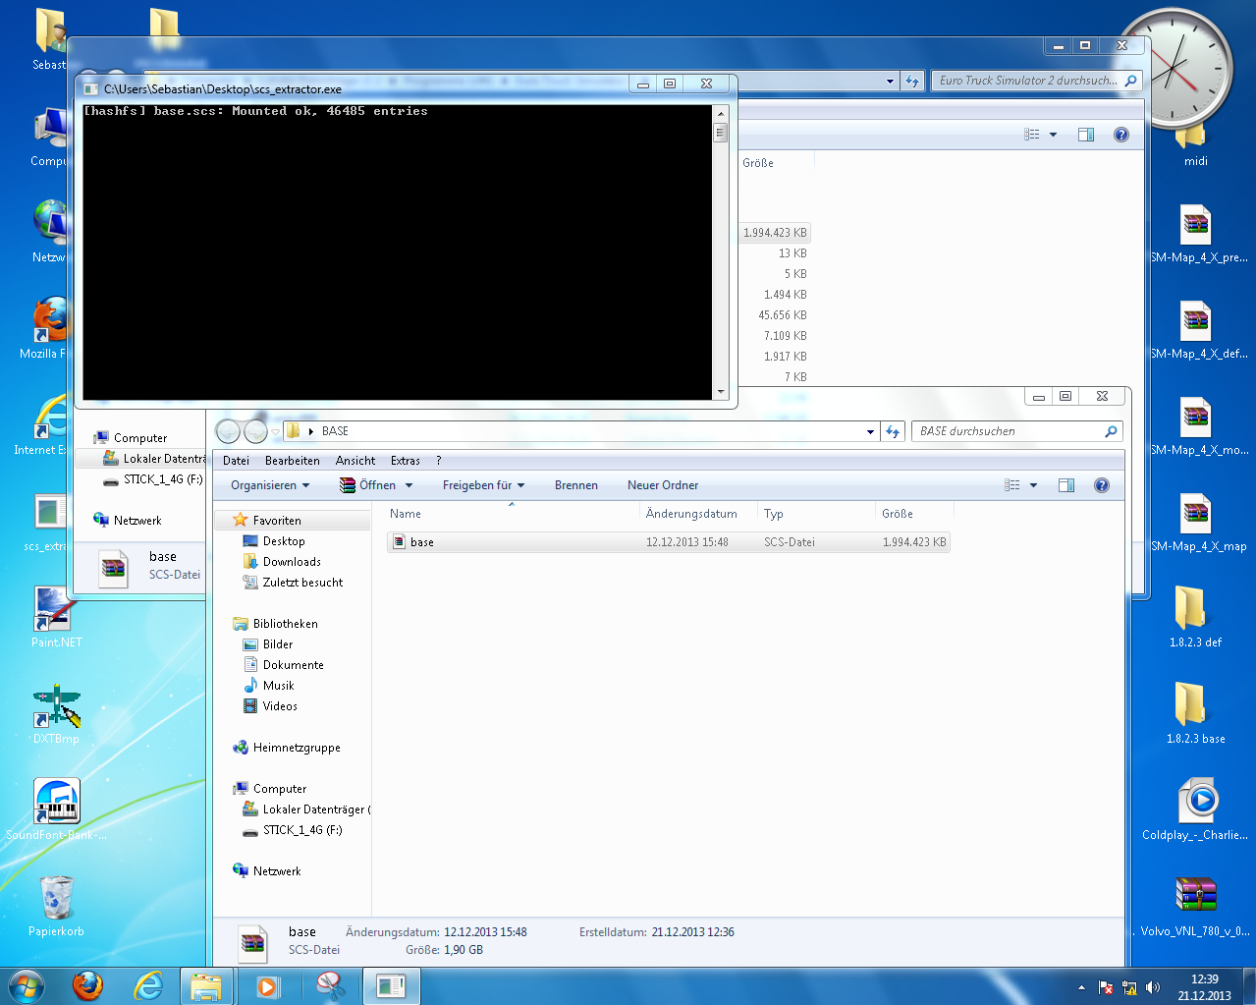Open Internet Explorer in the taskbar

pyautogui.click(x=147, y=985)
